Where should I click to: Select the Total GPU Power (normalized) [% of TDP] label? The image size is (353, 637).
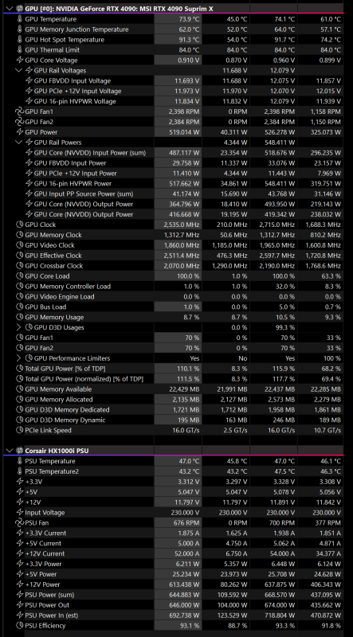tap(84, 379)
